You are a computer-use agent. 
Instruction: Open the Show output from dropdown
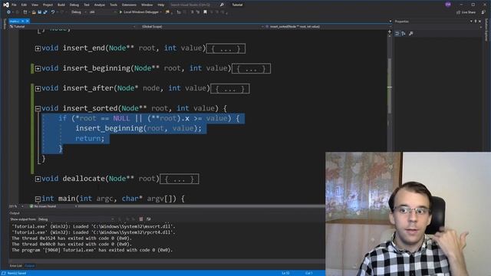[x=76, y=219]
